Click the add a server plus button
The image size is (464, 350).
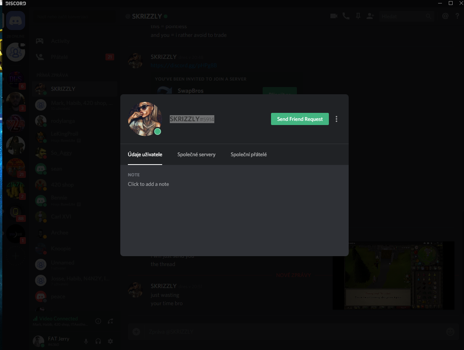coord(16,256)
